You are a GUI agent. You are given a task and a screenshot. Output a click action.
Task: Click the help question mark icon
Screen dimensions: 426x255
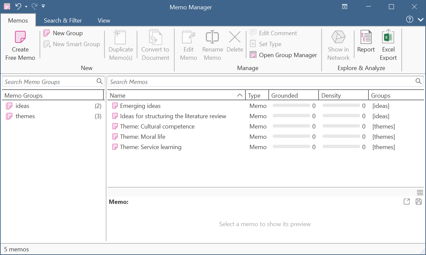click(410, 20)
